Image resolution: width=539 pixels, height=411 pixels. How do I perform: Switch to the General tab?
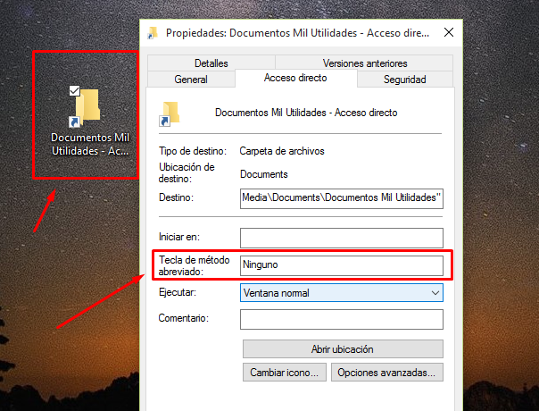(191, 80)
